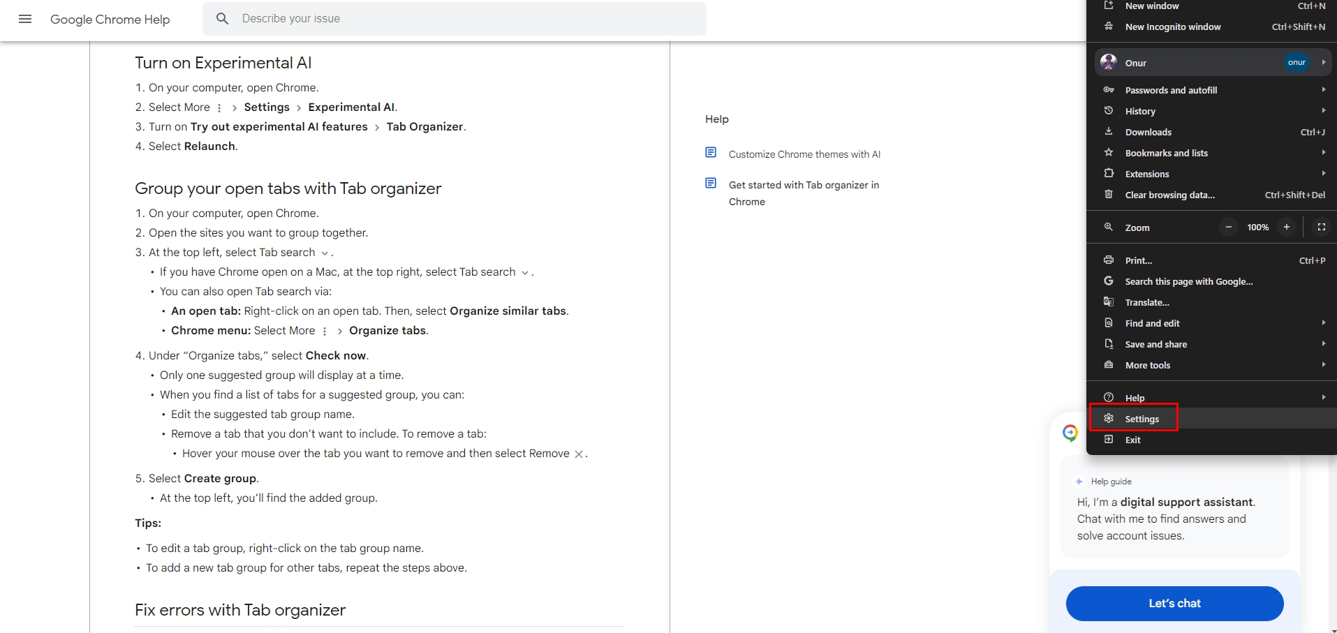Click the Group your open tabs heading
Screen dimensions: 1337x633
[x=288, y=188]
